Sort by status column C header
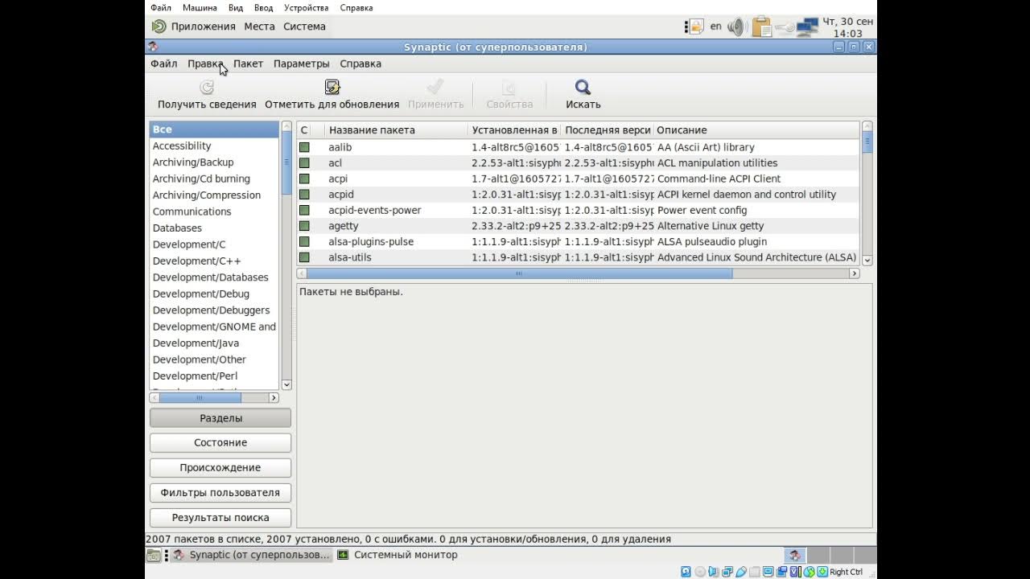The image size is (1030, 579). coord(304,129)
